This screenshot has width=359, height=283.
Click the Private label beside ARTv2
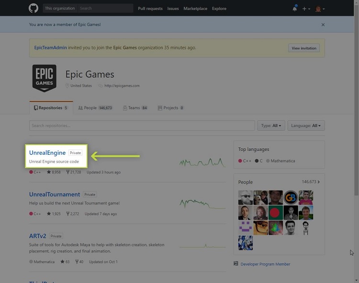[x=56, y=236]
